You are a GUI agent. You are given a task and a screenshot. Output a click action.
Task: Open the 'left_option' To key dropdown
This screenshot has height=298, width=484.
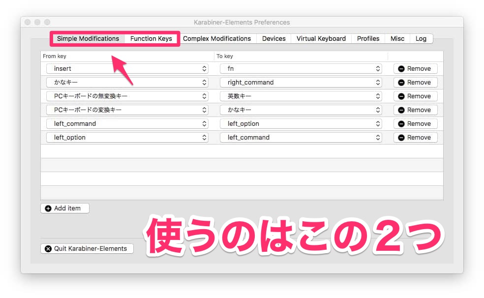pyautogui.click(x=301, y=124)
